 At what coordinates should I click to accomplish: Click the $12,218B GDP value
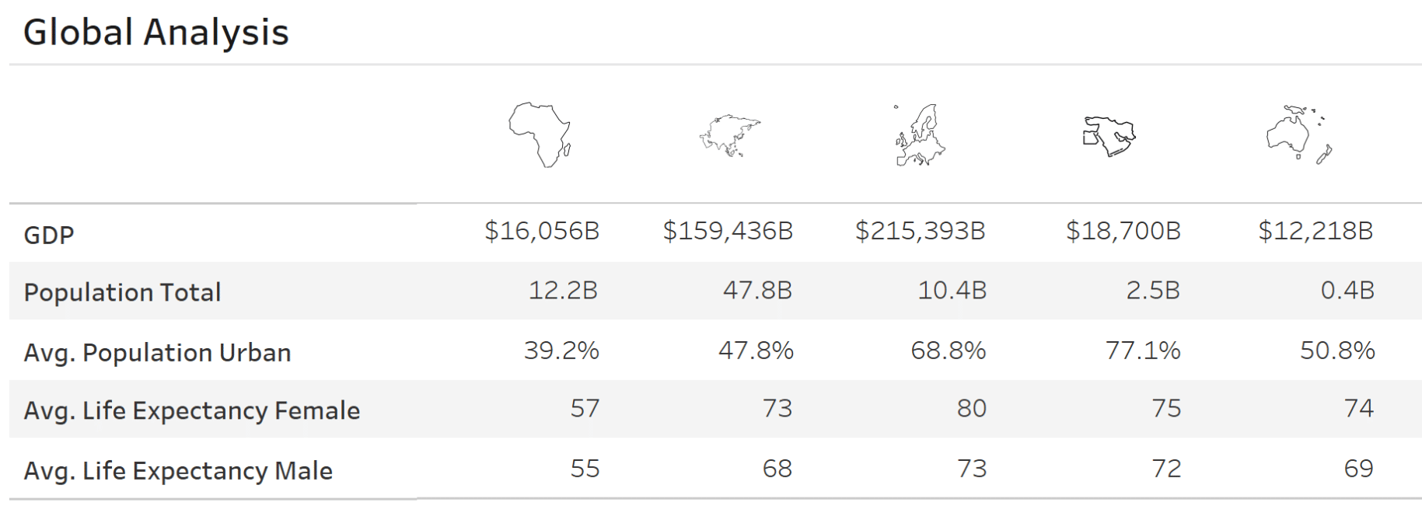tap(1316, 231)
